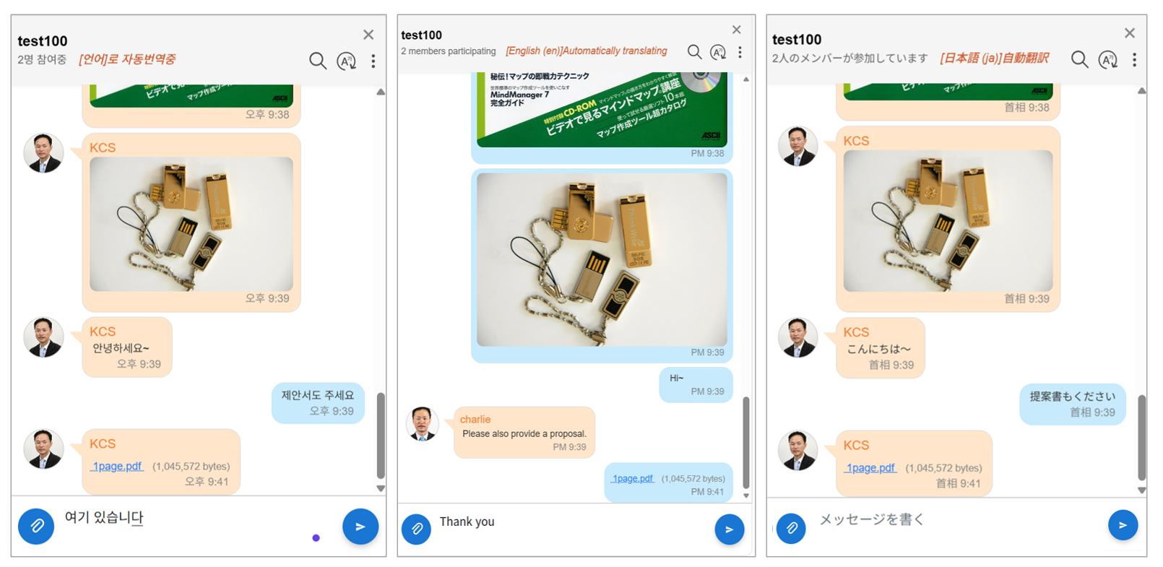Click the send arrow in Japanese chat
Screen dimensions: 1163x567
[1123, 525]
